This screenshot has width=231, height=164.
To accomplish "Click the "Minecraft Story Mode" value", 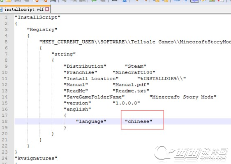I will pos(183,97).
